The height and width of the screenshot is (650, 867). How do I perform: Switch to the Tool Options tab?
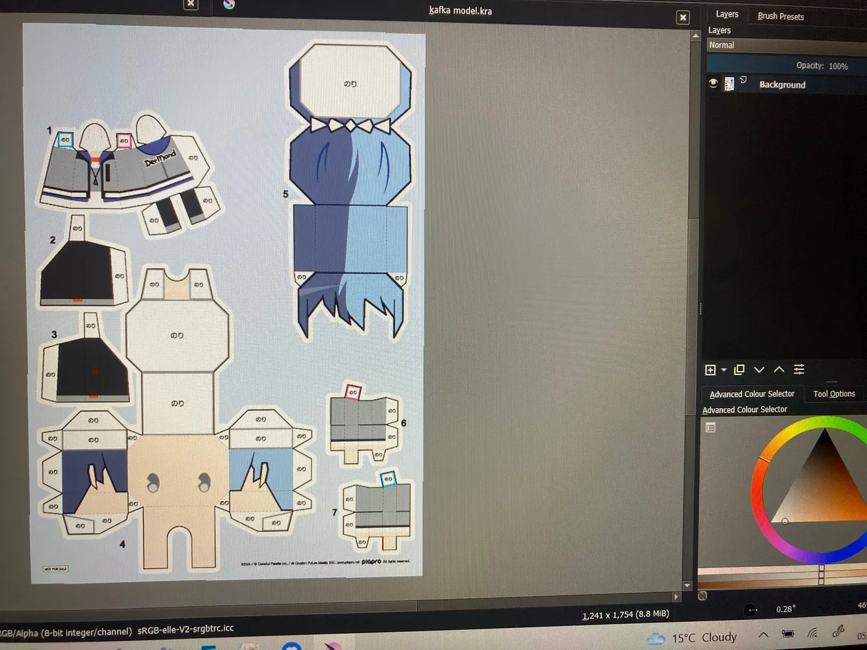click(x=834, y=393)
